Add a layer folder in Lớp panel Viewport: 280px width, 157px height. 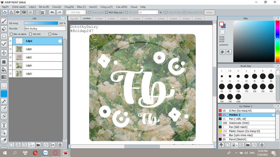click(x=38, y=145)
